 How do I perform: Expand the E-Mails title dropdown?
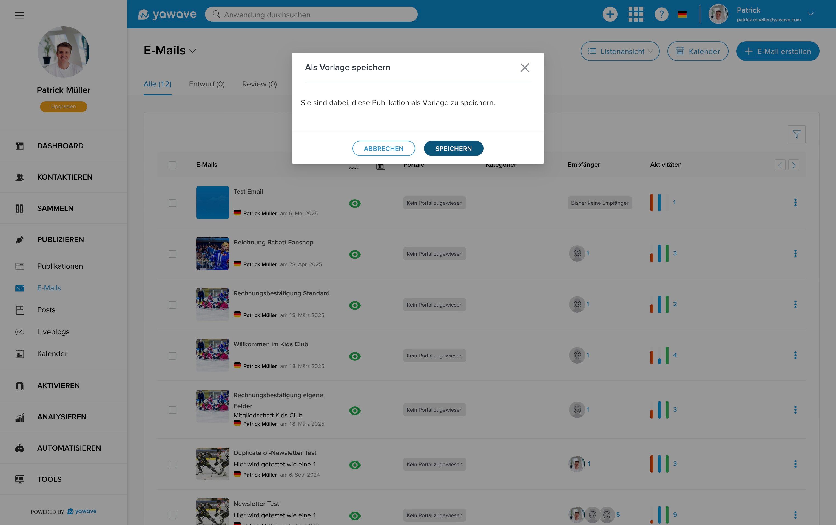coord(192,51)
